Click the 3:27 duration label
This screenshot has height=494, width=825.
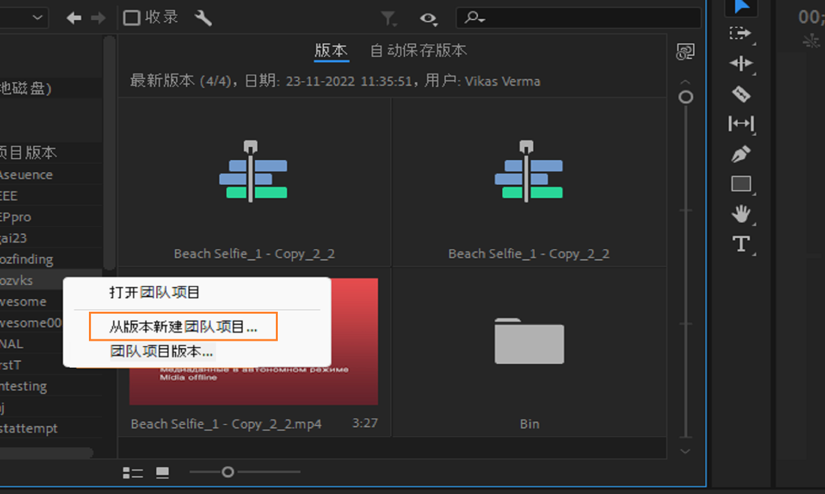(365, 424)
